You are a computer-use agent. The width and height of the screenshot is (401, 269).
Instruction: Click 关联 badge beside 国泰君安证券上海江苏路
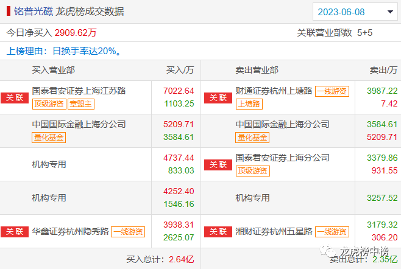(x=15, y=97)
